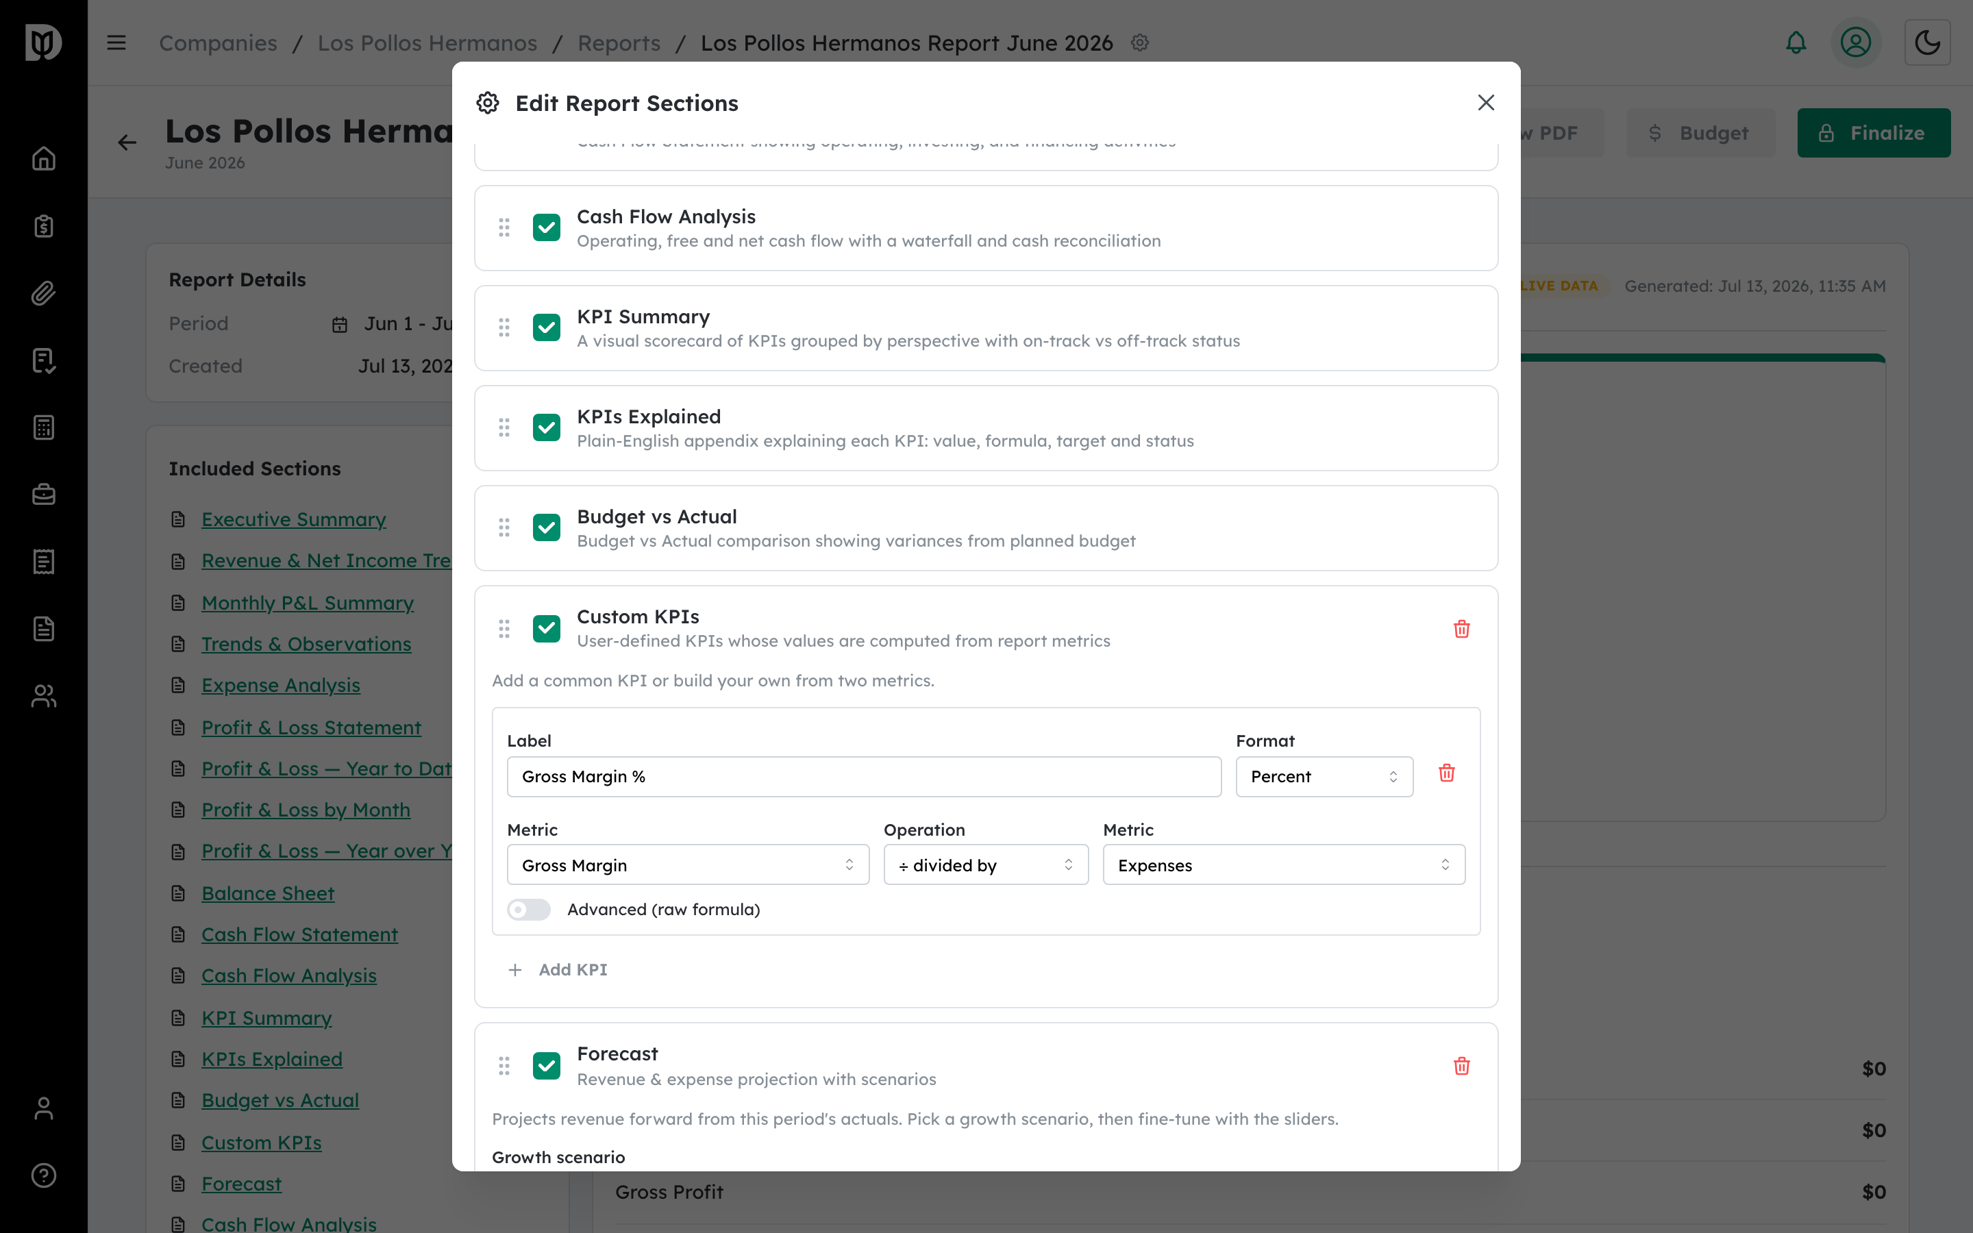Uncheck the Budget vs Actual section
The height and width of the screenshot is (1233, 1973).
pyautogui.click(x=546, y=527)
